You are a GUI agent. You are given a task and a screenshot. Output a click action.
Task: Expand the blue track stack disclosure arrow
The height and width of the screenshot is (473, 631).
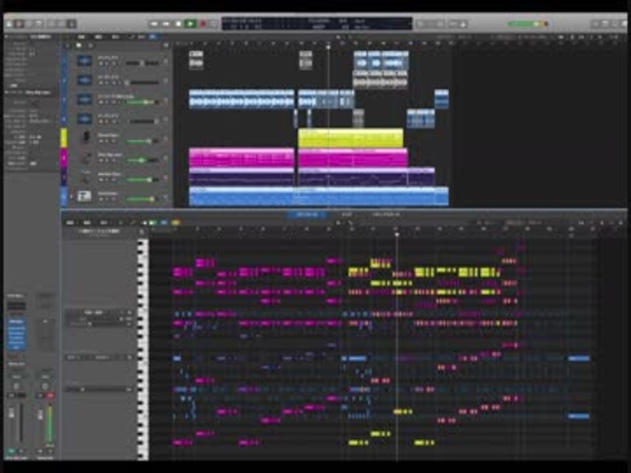[70, 196]
